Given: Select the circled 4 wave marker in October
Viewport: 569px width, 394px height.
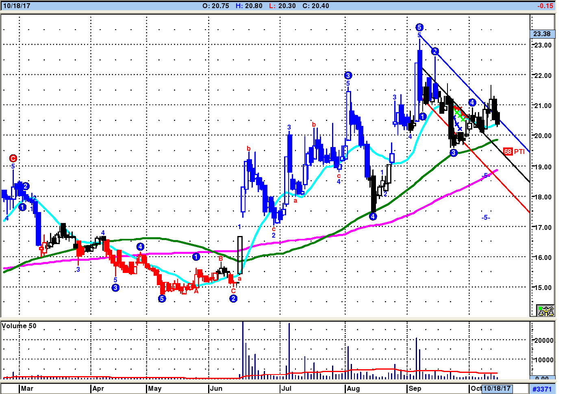Looking at the screenshot, I should pyautogui.click(x=472, y=102).
